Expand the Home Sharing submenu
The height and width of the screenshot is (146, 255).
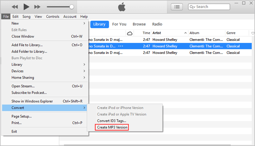click(45, 77)
